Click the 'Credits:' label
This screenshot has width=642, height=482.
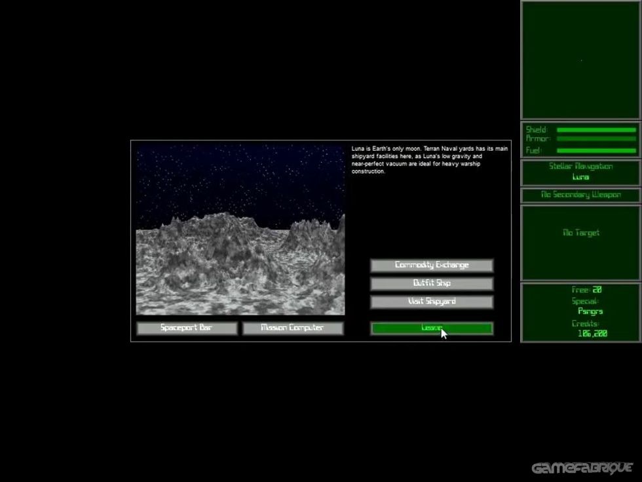(586, 324)
